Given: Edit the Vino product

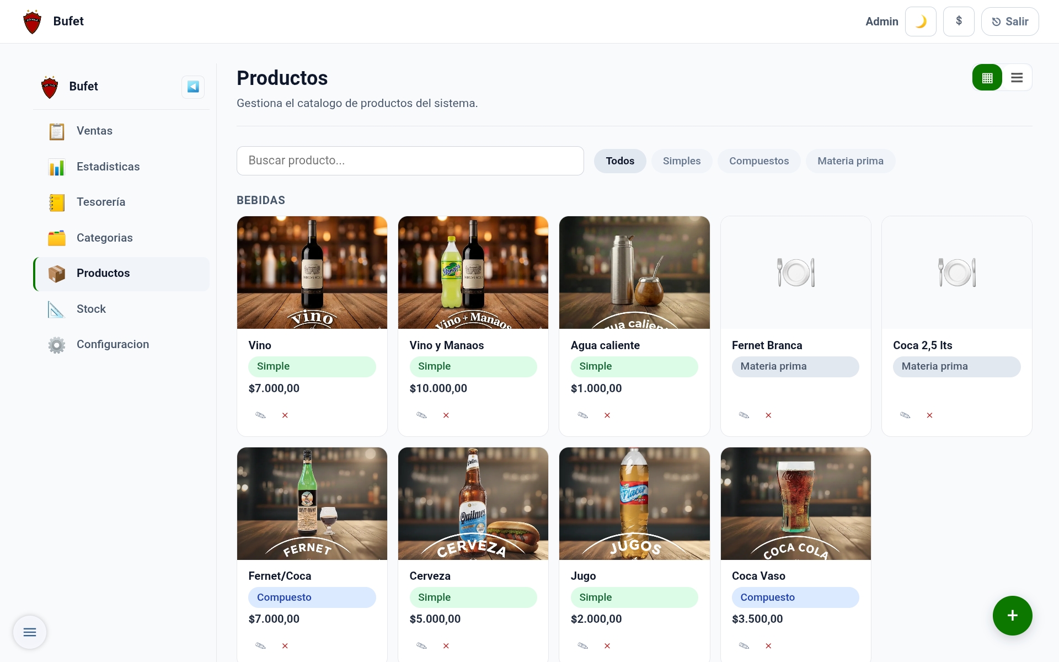Looking at the screenshot, I should (x=261, y=415).
